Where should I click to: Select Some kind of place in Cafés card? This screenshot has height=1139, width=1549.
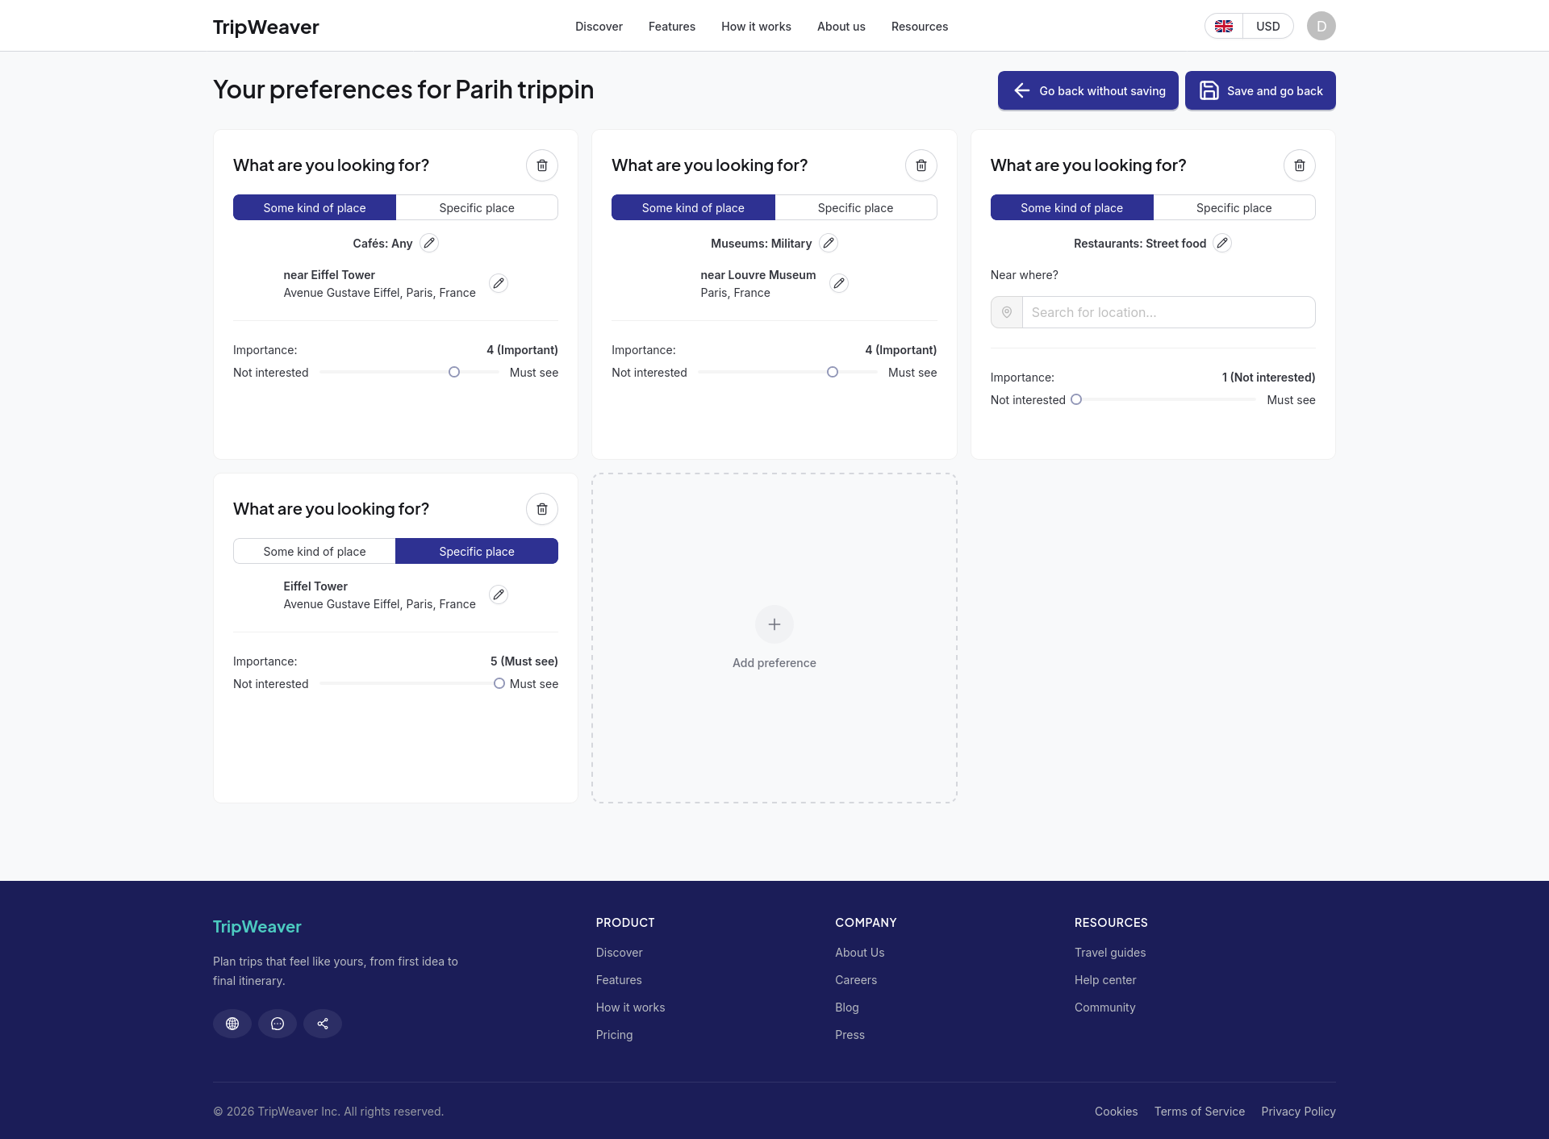315,207
